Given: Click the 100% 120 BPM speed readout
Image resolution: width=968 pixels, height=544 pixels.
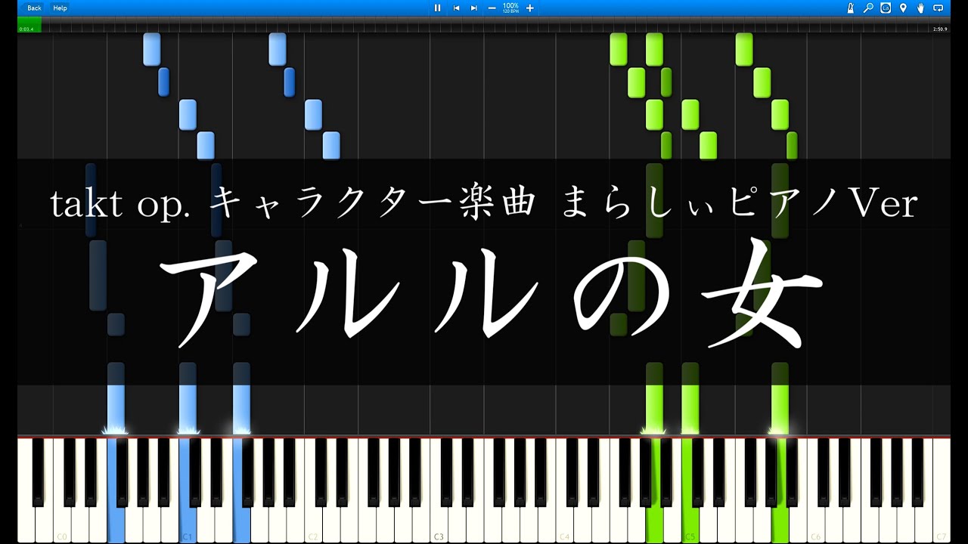Looking at the screenshot, I should 510,8.
